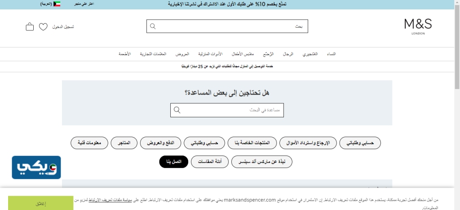This screenshot has width=460, height=210.
Task: Click the heart wishlist icon
Action: (x=43, y=27)
